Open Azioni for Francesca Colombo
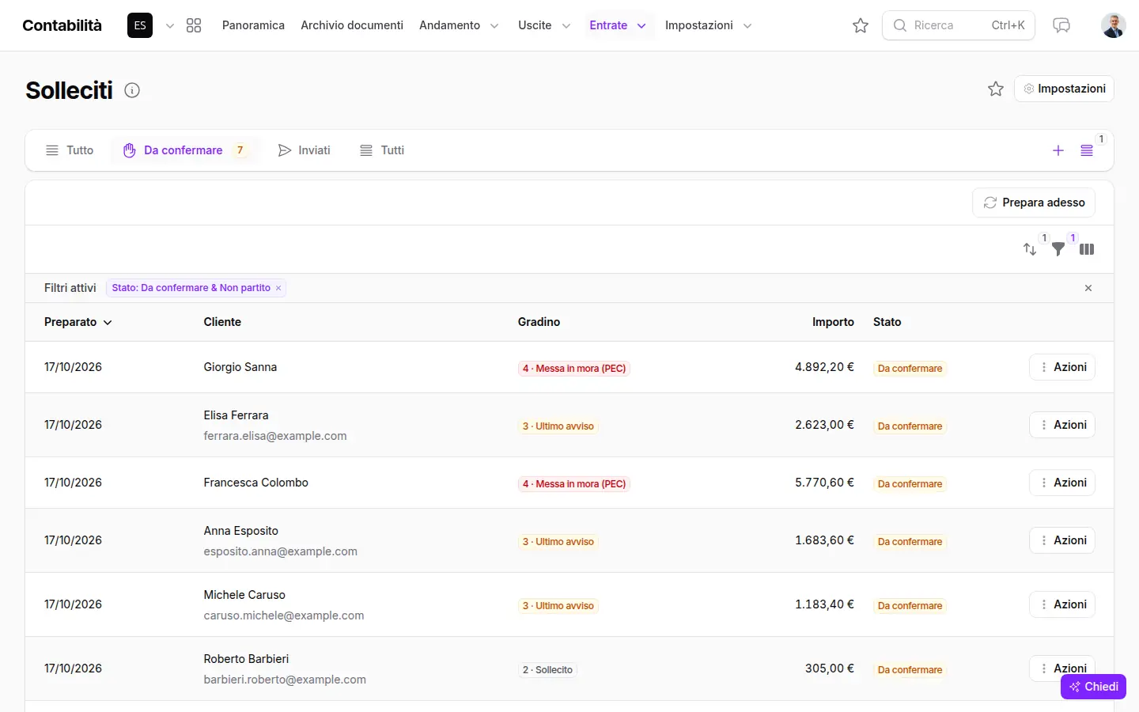The image size is (1139, 712). (x=1062, y=483)
